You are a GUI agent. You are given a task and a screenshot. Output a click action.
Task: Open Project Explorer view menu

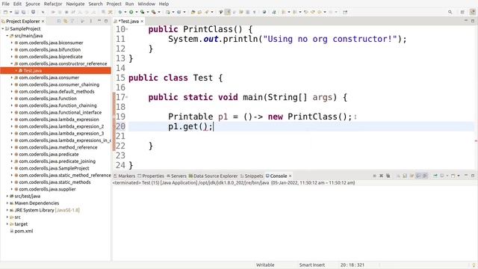(x=90, y=21)
